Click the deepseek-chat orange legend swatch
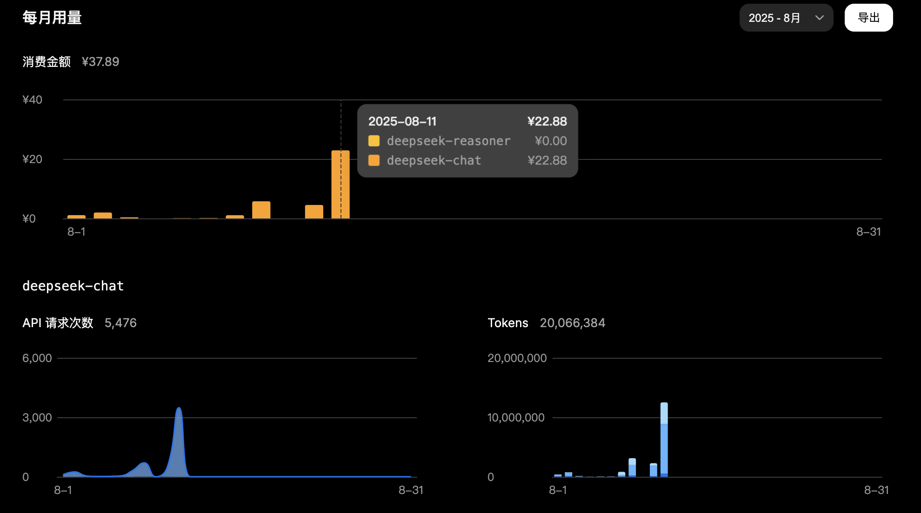The image size is (921, 513). coord(374,160)
